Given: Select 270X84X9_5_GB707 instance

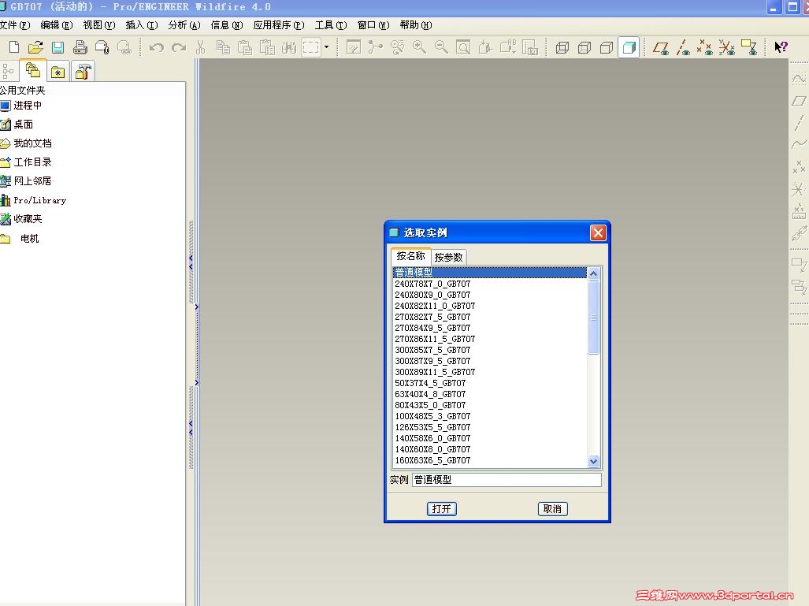Looking at the screenshot, I should tap(490, 328).
